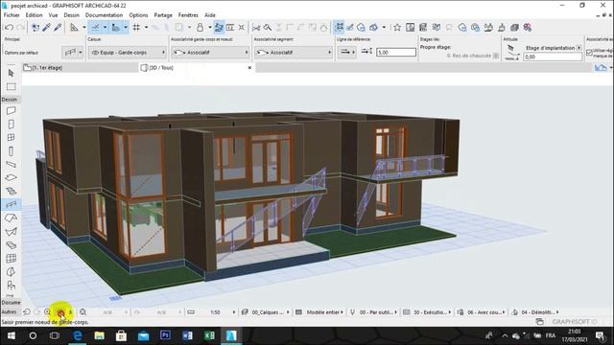This screenshot has width=614, height=345.
Task: Open the Calque 'Equip - Garde-corps' dropdown
Action: 128,52
